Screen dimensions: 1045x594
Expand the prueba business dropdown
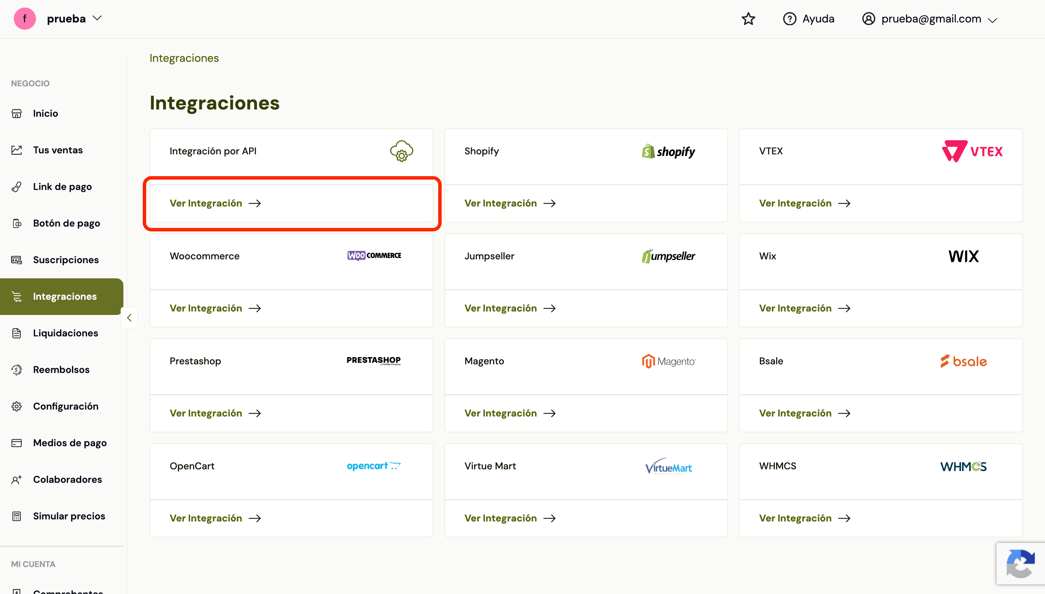[x=74, y=19]
